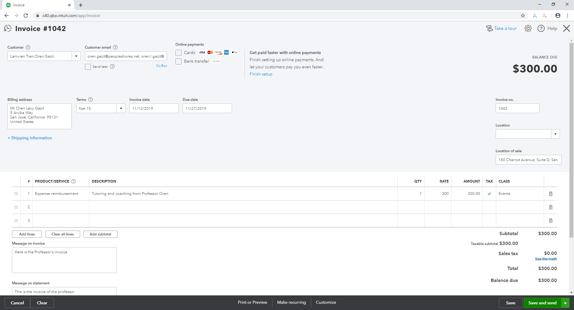Viewport: 574px width, 310px height.
Task: Expand the Customer dropdown list
Action: pyautogui.click(x=76, y=56)
